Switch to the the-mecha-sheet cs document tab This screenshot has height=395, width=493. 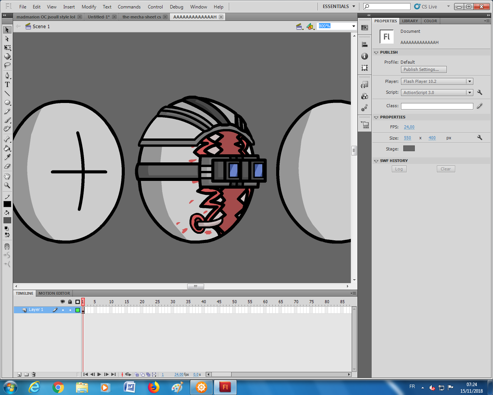click(142, 17)
